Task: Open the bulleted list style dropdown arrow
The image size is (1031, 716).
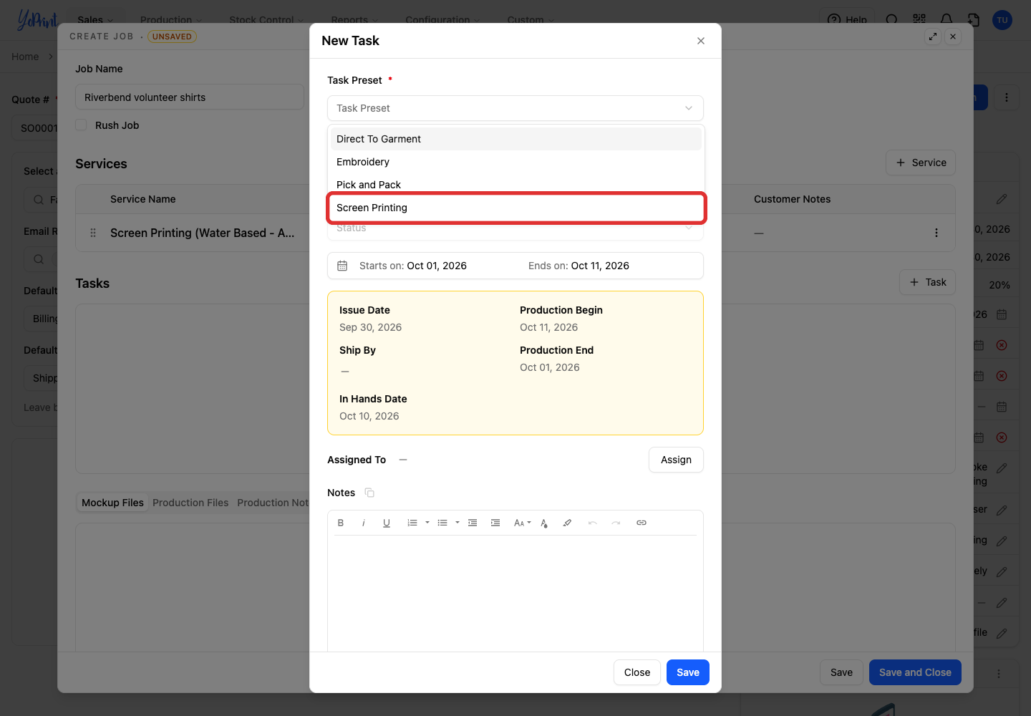Action: (x=458, y=523)
